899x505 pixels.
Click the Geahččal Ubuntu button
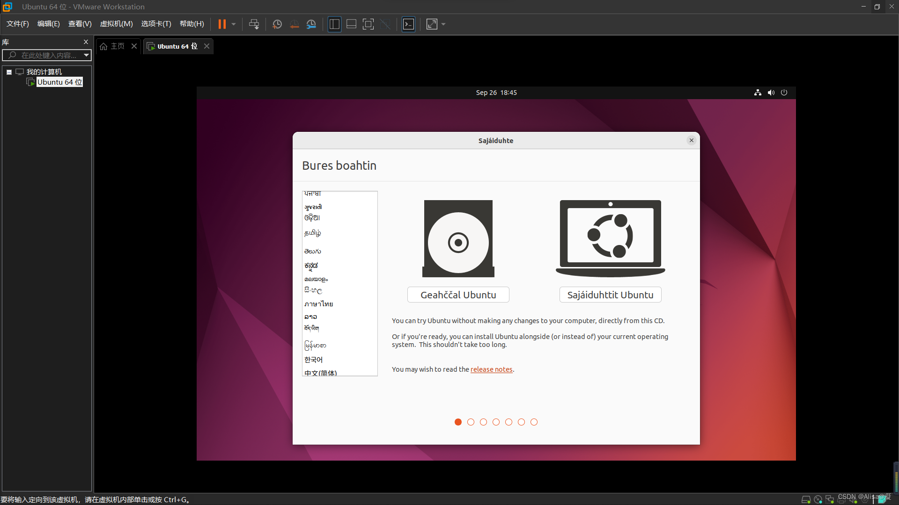[x=458, y=295]
